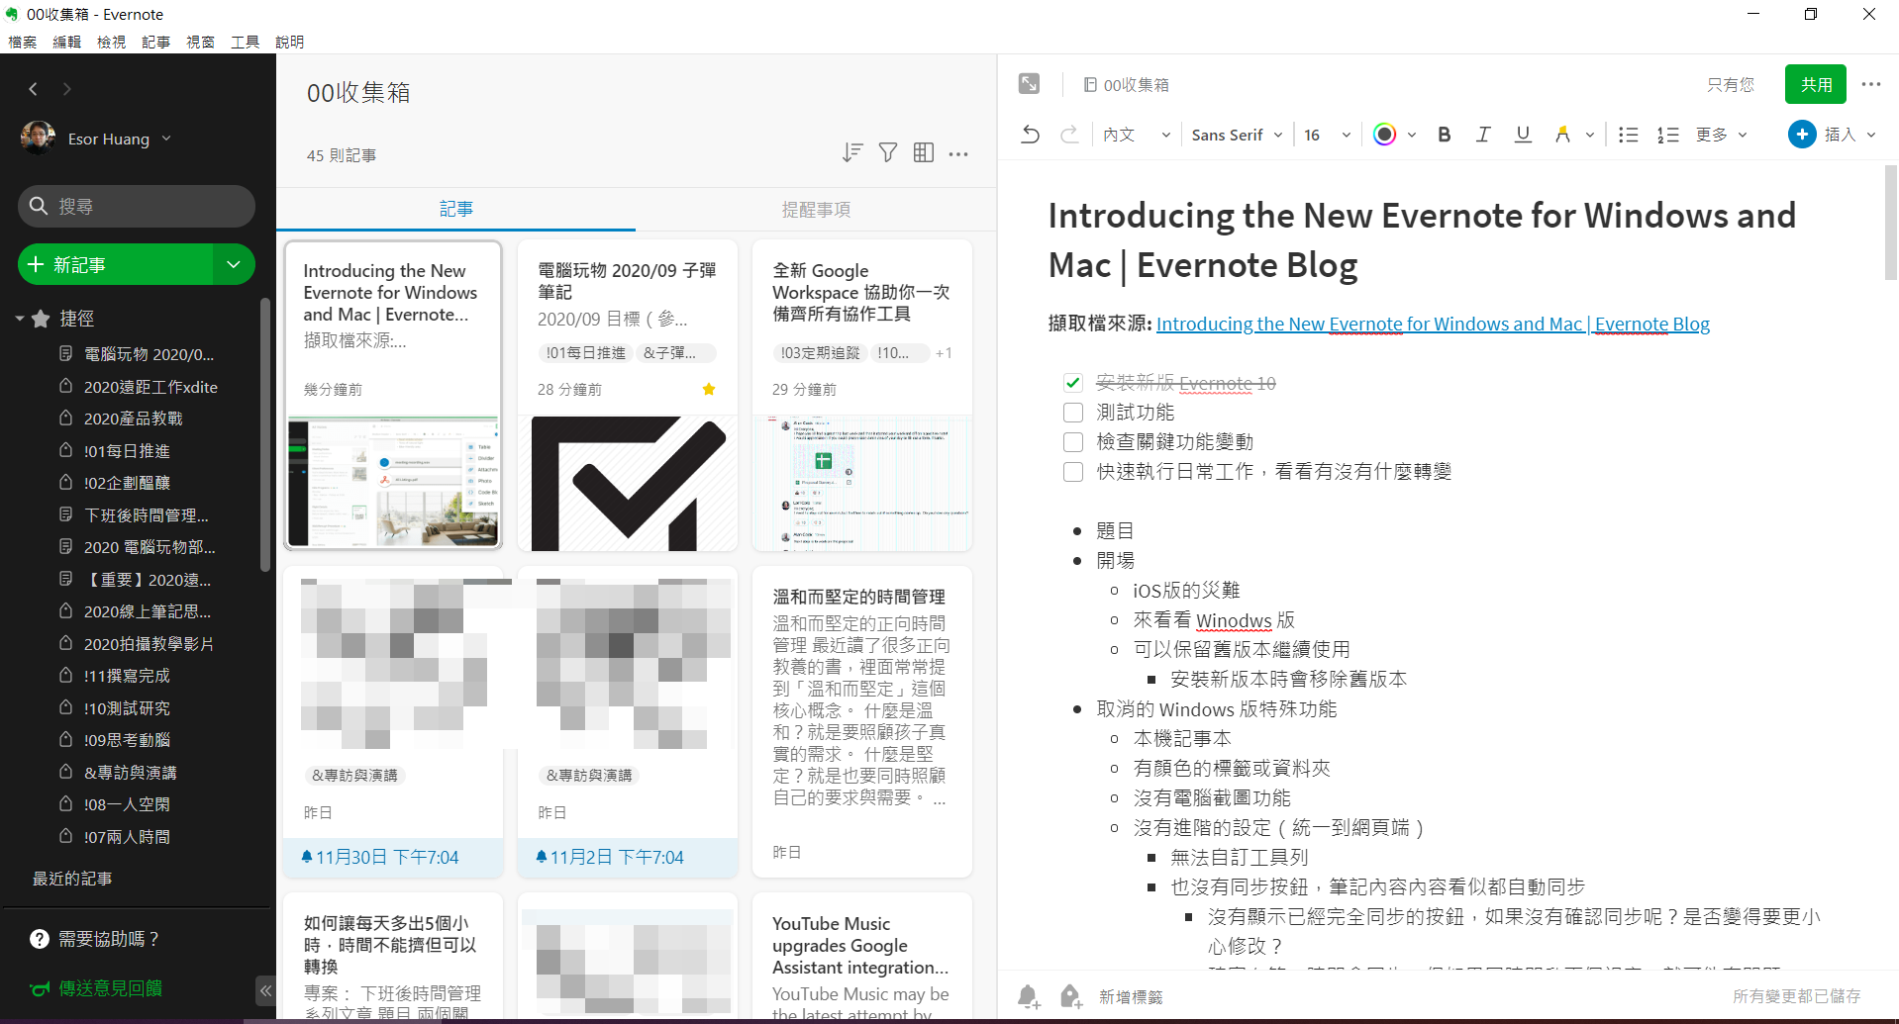1899x1024 pixels.
Task: Toggle italic formatting
Action: click(1483, 135)
